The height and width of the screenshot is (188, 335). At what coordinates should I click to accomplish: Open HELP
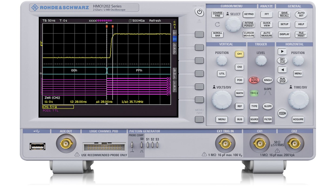pos(301,24)
